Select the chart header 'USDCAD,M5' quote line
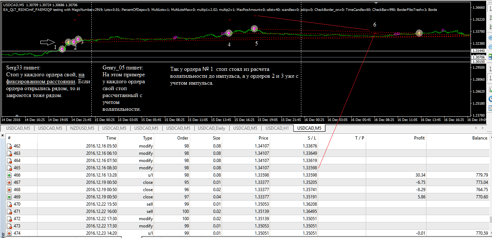 coord(40,5)
